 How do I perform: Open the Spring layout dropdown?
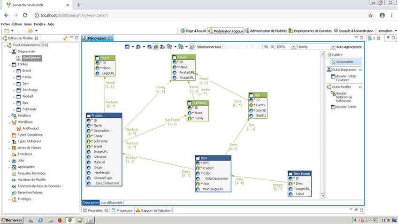332,47
